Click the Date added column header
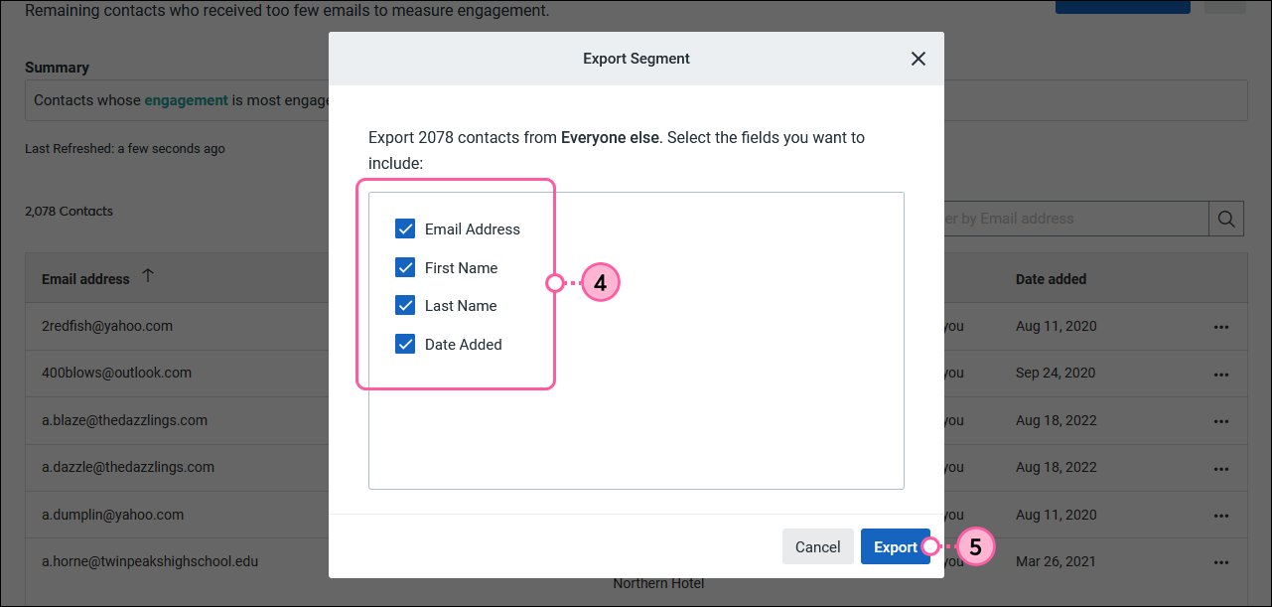The width and height of the screenshot is (1272, 607). click(x=1051, y=279)
